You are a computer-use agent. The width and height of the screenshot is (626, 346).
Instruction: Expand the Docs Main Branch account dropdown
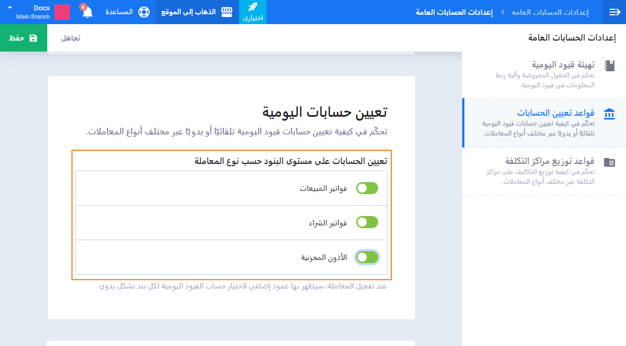9,8
